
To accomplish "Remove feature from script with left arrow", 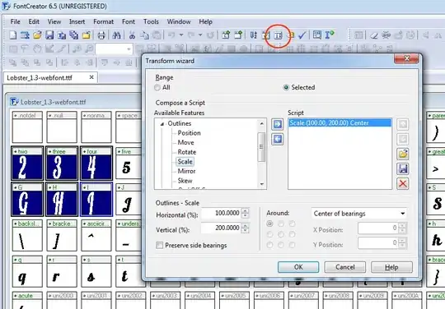I will point(277,139).
